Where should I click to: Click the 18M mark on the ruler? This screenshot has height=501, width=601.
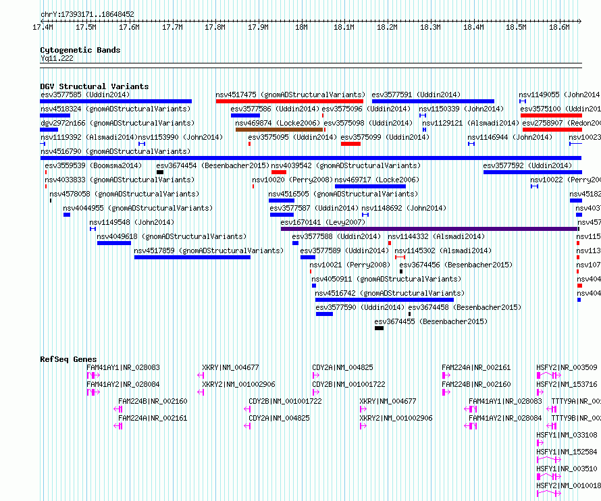click(x=301, y=27)
